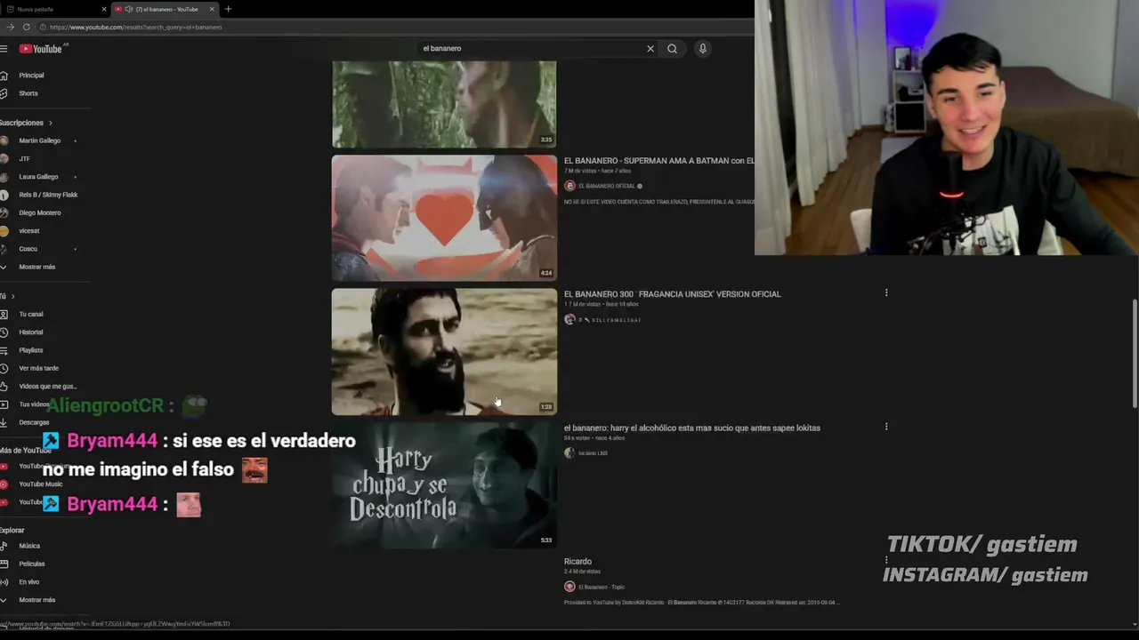
Task: Open Tu canal icon in sidebar
Action: 4,314
